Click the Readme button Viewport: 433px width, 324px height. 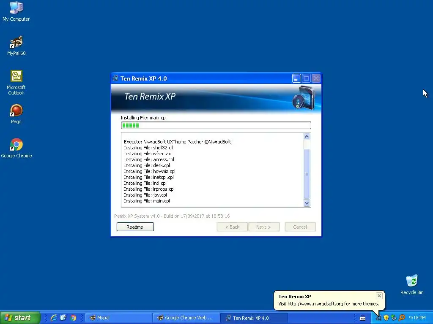pos(135,227)
